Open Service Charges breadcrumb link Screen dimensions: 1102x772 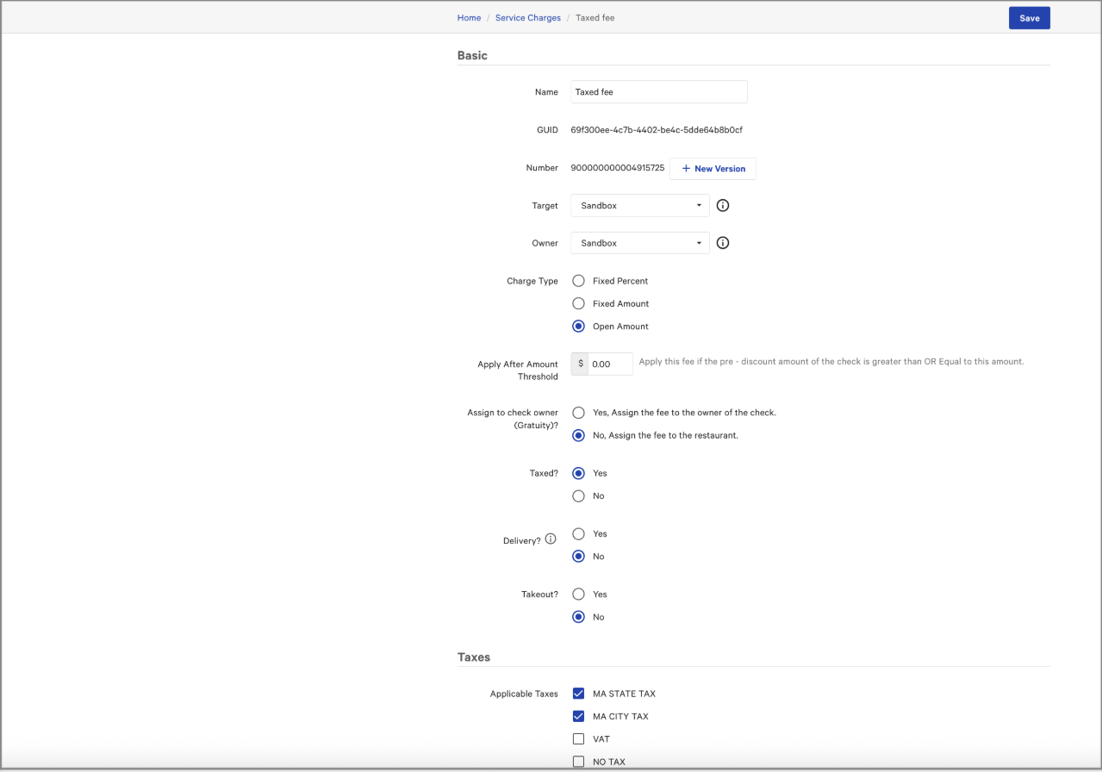528,18
